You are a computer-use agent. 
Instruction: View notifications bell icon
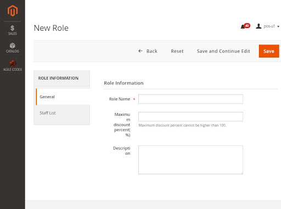tap(243, 27)
